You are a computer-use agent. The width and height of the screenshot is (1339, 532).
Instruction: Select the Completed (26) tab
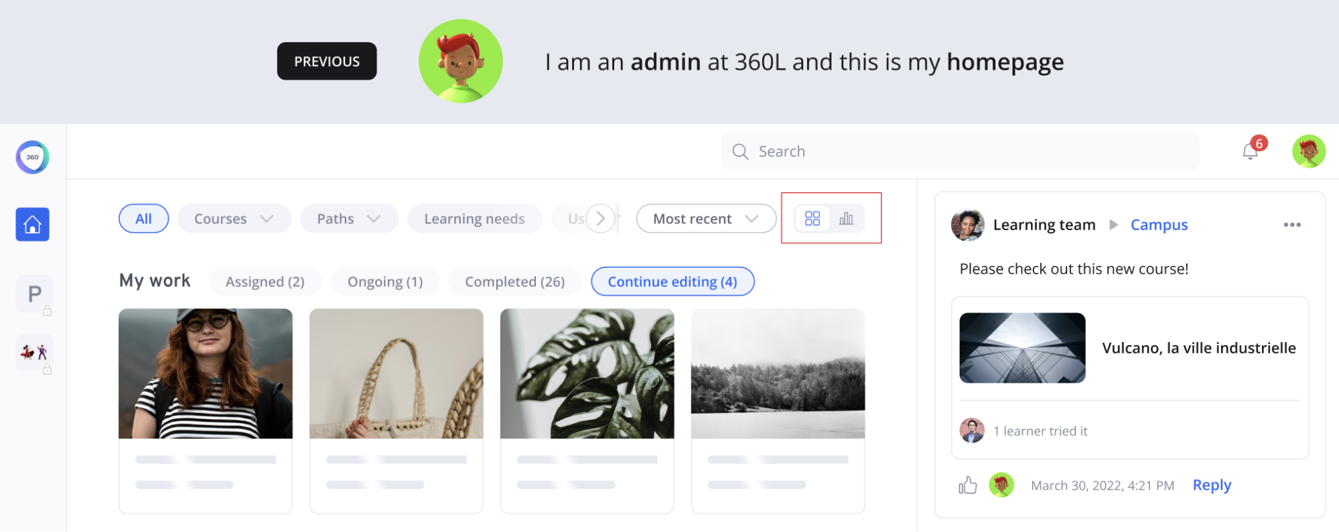tap(514, 282)
